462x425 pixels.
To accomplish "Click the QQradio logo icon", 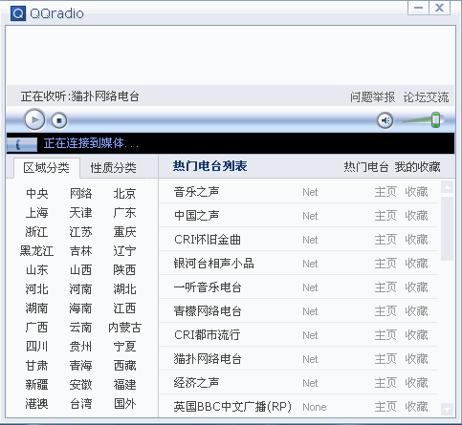I will point(18,13).
